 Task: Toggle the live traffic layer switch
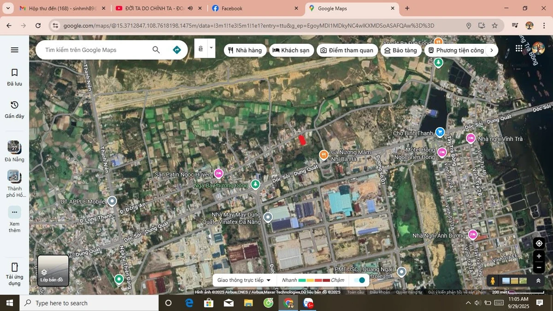(360, 280)
